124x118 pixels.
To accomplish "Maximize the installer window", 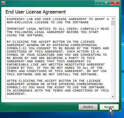I will 106,3.
